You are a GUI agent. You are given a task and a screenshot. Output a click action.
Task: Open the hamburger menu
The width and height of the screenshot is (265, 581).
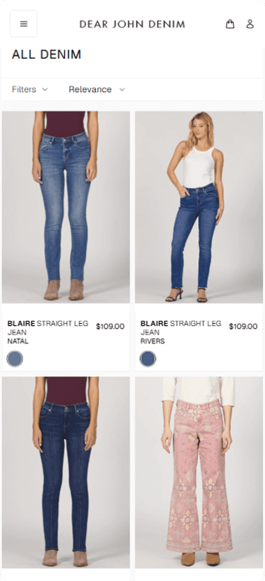(x=23, y=24)
